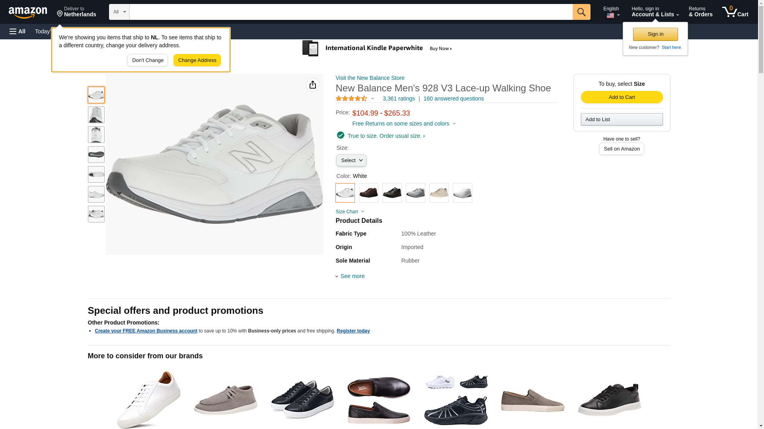View the shoe sole thumbnail image
Viewport: 764px width, 429px height.
pyautogui.click(x=96, y=155)
